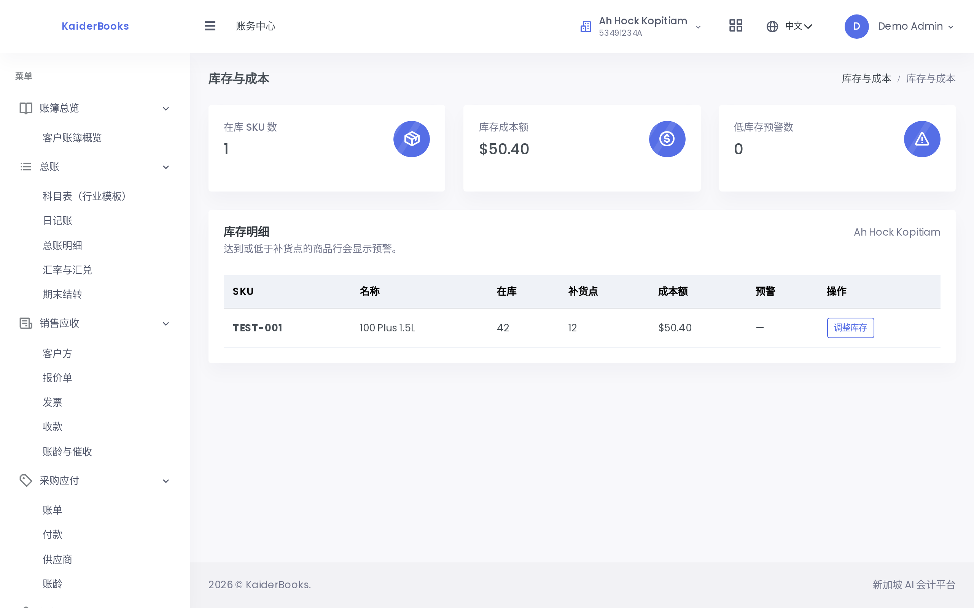
Task: Click the 53491234A company number
Action: click(x=620, y=33)
